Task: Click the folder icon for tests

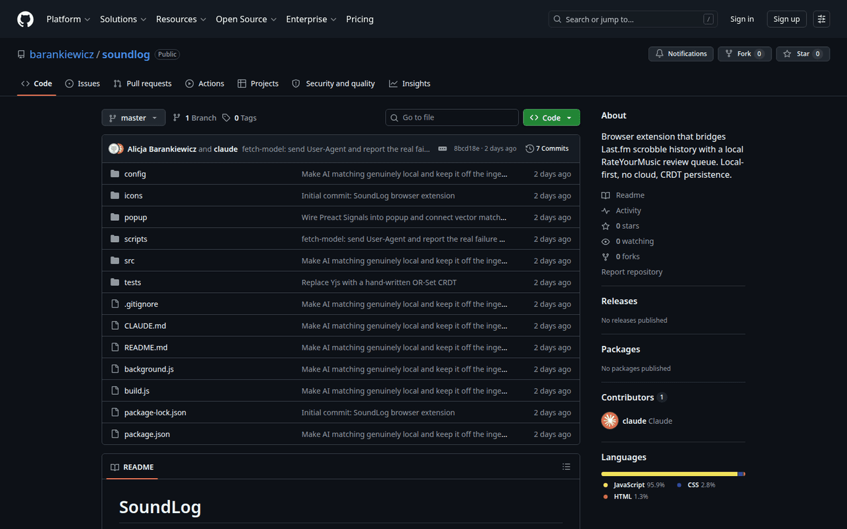Action: [x=115, y=282]
